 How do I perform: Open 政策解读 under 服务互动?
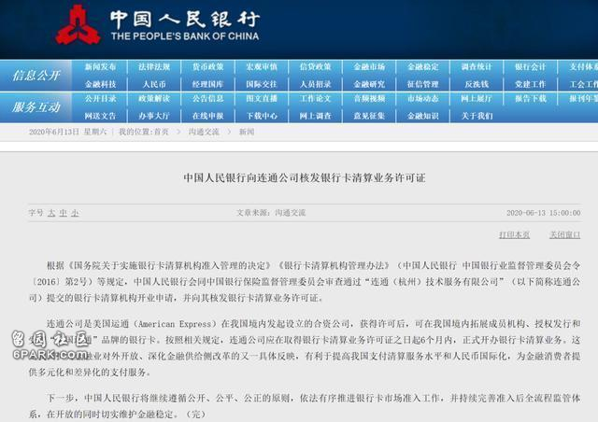154,99
